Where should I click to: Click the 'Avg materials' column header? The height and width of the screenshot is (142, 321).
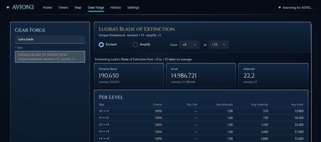260,104
